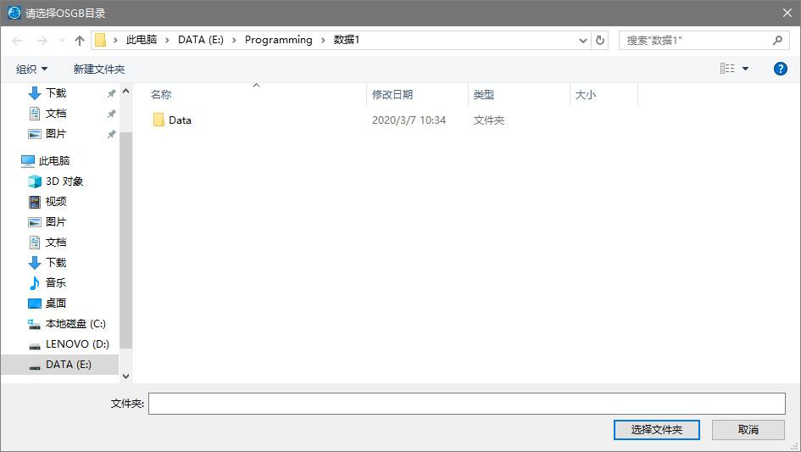Select pinned 图片 in quick access
The image size is (801, 452).
[56, 134]
